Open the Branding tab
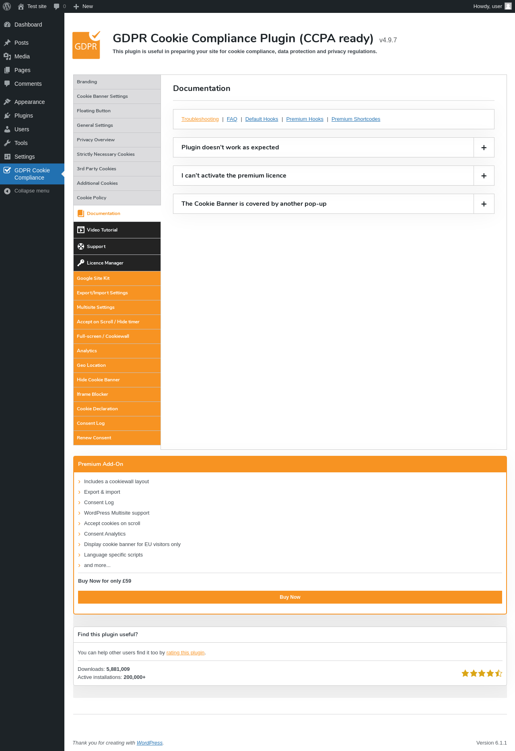 pos(117,82)
